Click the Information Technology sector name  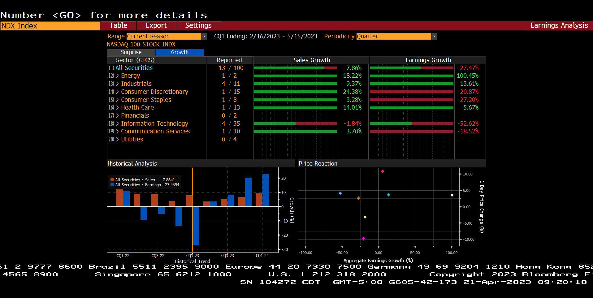pyautogui.click(x=154, y=123)
